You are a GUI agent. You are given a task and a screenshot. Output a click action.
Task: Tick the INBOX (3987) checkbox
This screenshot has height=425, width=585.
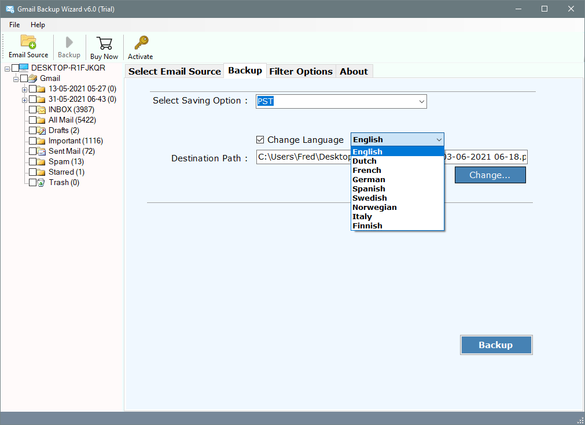[x=33, y=110]
